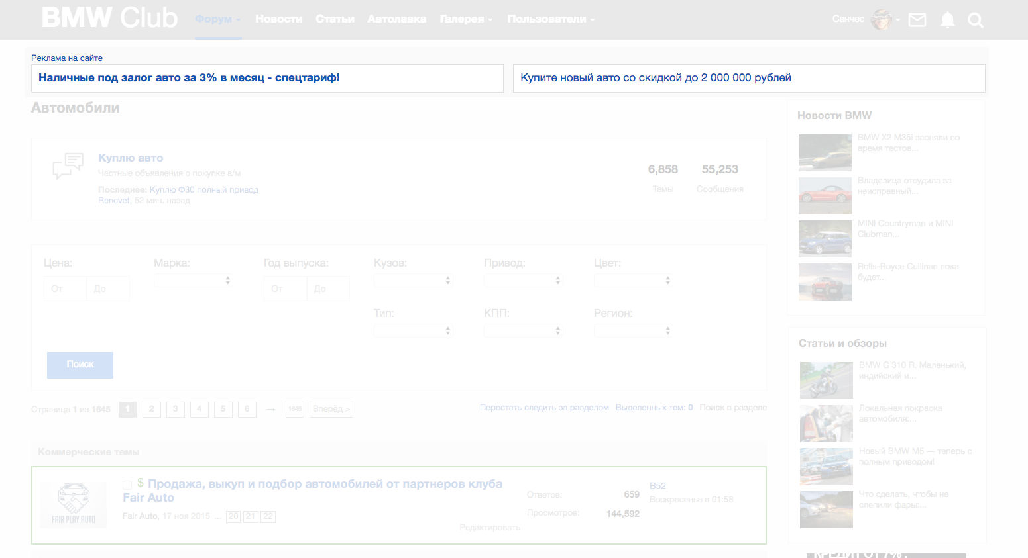Open Статьи и обзоры sidebar heading
Viewport: 1028px width, 558px height.
pos(842,343)
